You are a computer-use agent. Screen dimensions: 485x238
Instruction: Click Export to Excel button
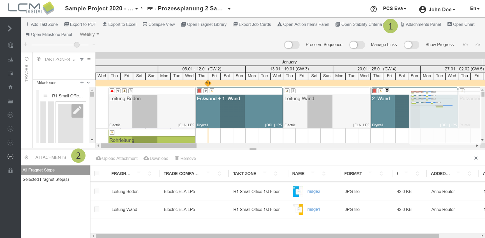(x=119, y=24)
